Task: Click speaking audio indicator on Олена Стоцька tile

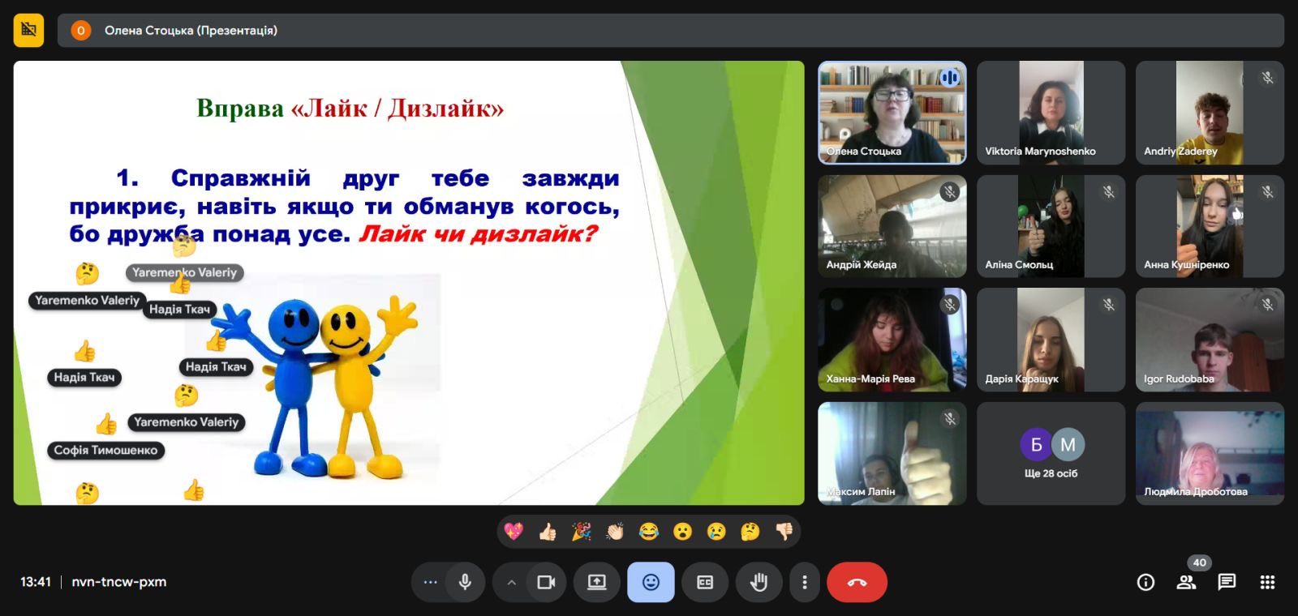Action: pos(950,78)
